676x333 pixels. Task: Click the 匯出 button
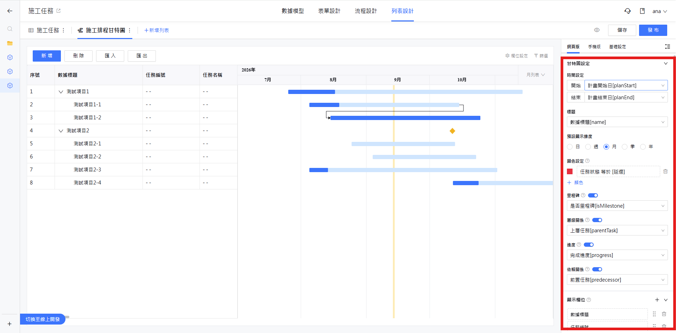pos(142,56)
